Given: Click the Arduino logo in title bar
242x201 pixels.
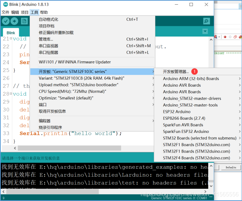Looking at the screenshot, I should pos(5,4).
